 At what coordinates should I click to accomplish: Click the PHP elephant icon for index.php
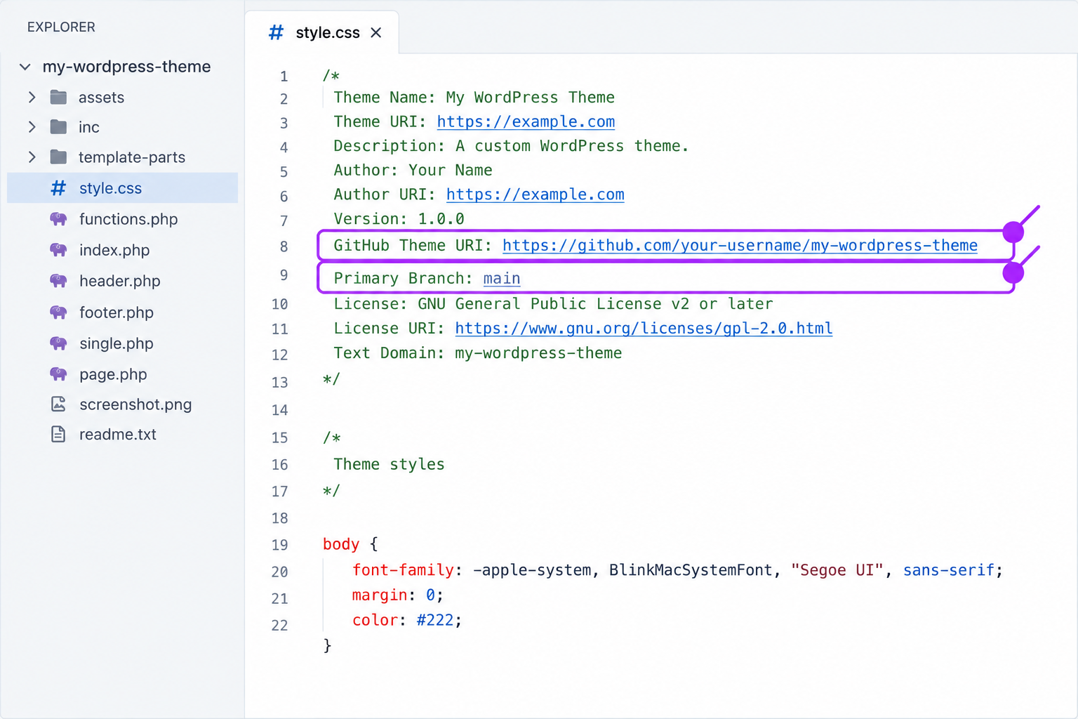tap(59, 250)
